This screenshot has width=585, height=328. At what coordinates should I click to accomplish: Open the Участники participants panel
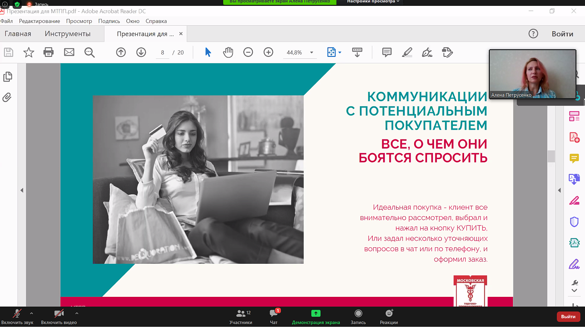(241, 317)
